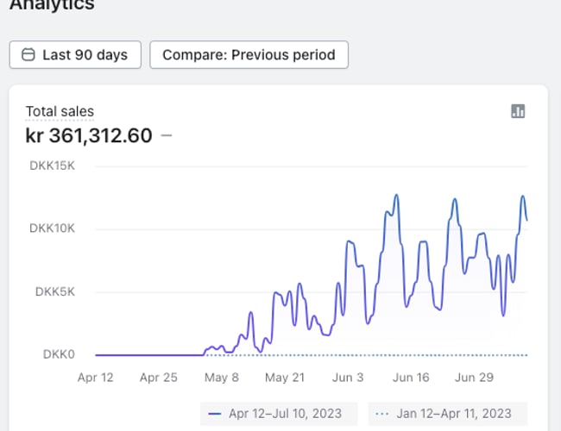Click the kr 361,312.60 total sales value

pos(89,136)
